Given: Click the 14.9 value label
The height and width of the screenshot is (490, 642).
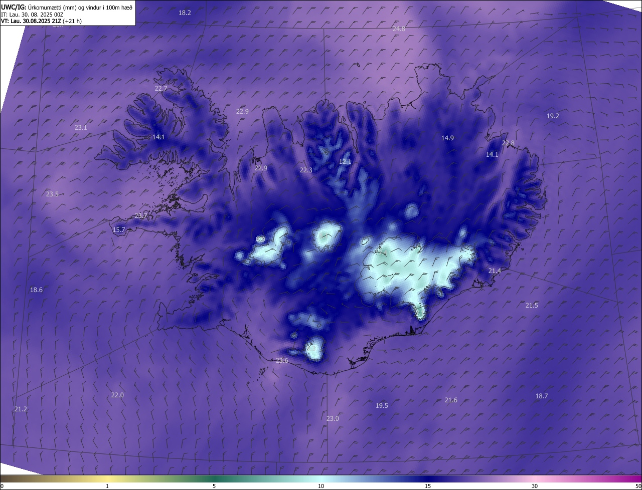Looking at the screenshot, I should 447,138.
